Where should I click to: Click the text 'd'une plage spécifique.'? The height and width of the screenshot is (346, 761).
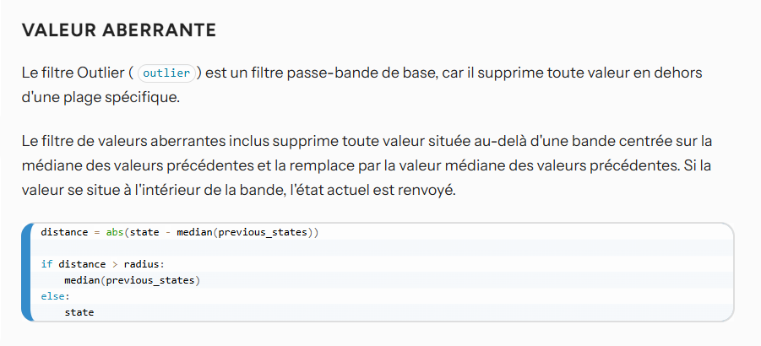[101, 97]
